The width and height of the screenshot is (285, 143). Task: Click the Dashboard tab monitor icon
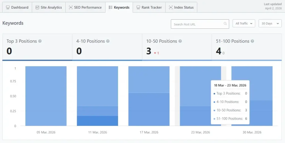(x=8, y=8)
